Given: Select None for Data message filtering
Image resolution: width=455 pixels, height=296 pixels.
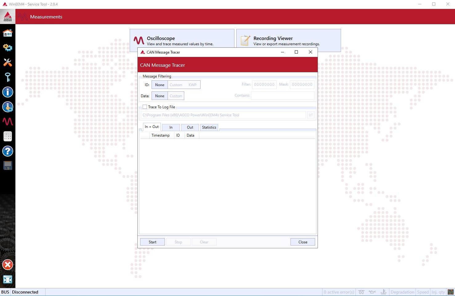Looking at the screenshot, I should 160,96.
